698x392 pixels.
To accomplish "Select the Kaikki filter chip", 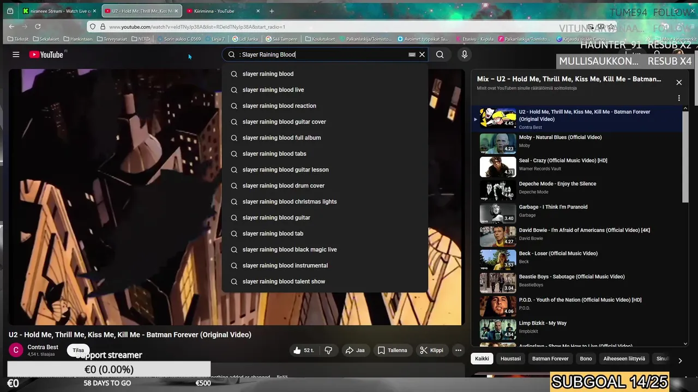I will tap(482, 359).
